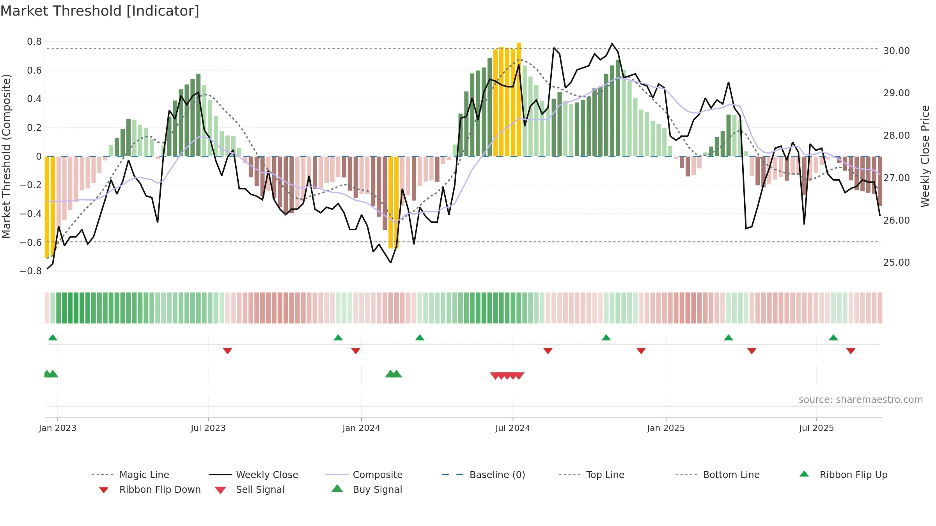The height and width of the screenshot is (526, 936).
Task: Hide the Composite series via legend
Action: click(x=364, y=475)
